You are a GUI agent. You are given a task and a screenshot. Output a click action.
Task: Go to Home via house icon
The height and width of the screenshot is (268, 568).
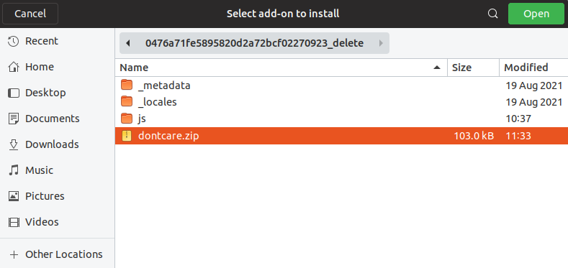coord(14,67)
